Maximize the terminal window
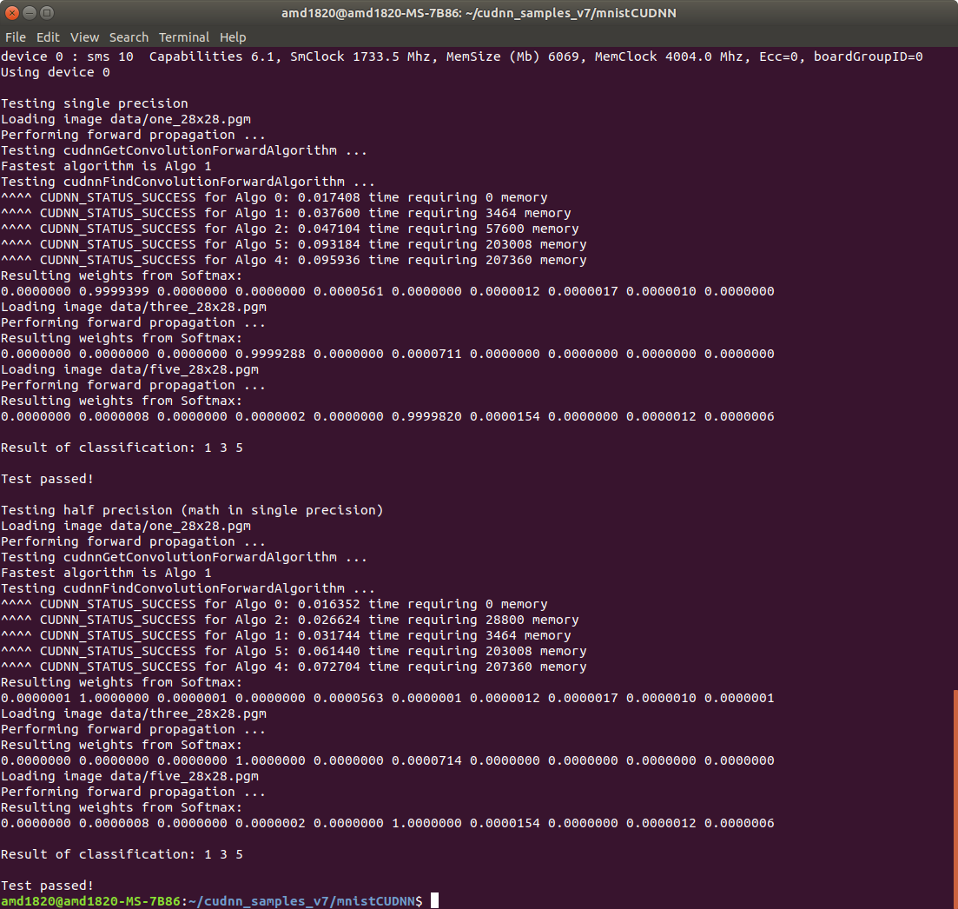 click(x=47, y=12)
